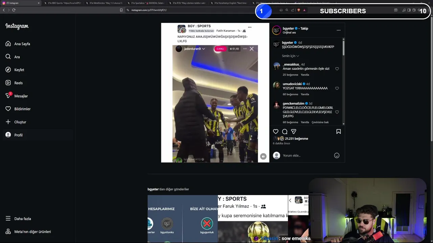This screenshot has width=433, height=243.
Task: Open Brave Rewards triangle icon
Action: [304, 10]
